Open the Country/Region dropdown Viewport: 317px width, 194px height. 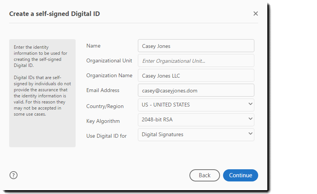[196, 105]
